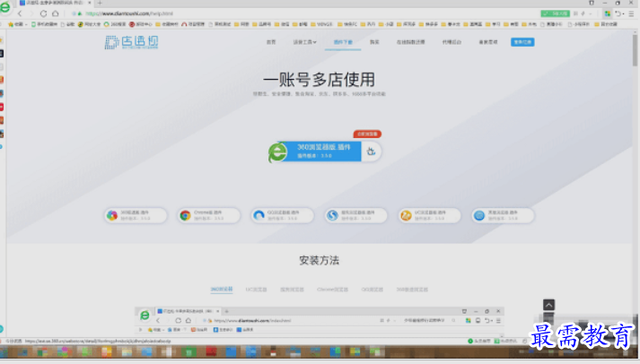640x364 pixels.
Task: Select the UC浏览器 install method tab
Action: point(256,290)
